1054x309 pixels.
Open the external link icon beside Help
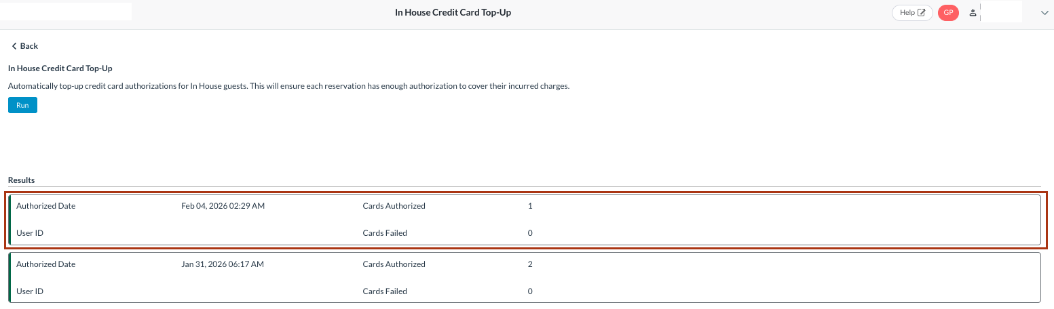pyautogui.click(x=922, y=12)
